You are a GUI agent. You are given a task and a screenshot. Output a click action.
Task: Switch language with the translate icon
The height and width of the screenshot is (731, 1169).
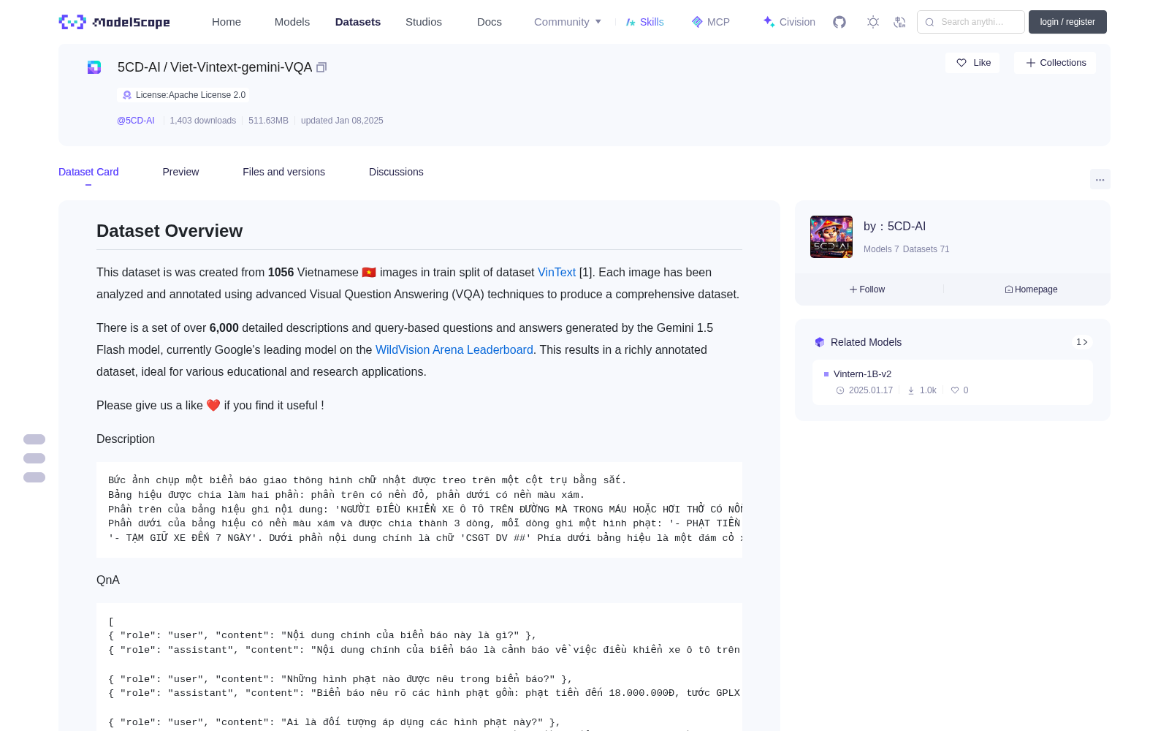coord(899,22)
